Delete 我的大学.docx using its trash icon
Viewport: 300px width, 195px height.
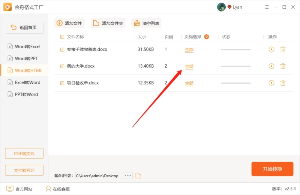tap(283, 66)
